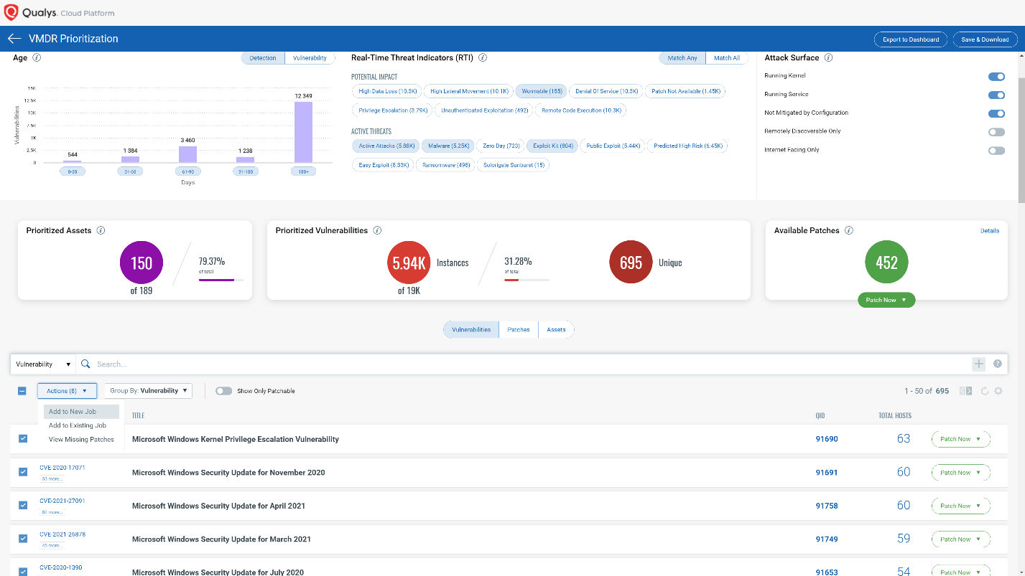This screenshot has height=576, width=1025.
Task: Open Prioritized Vulnerabilities info icon
Action: click(x=377, y=230)
